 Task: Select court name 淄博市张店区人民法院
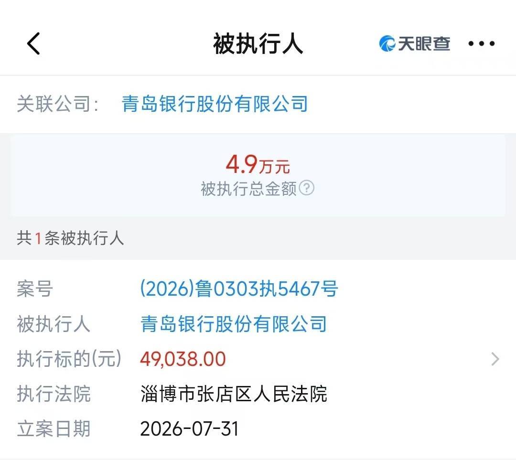pyautogui.click(x=233, y=394)
